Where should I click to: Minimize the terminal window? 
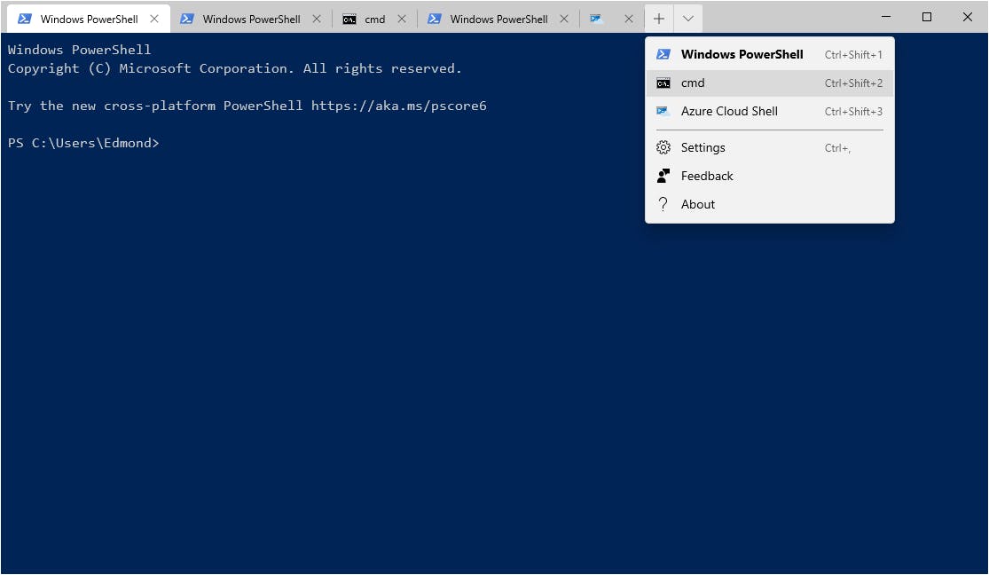click(x=886, y=17)
